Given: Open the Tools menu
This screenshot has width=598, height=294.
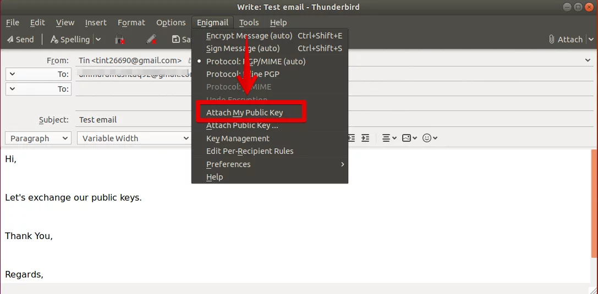Looking at the screenshot, I should click(x=249, y=23).
